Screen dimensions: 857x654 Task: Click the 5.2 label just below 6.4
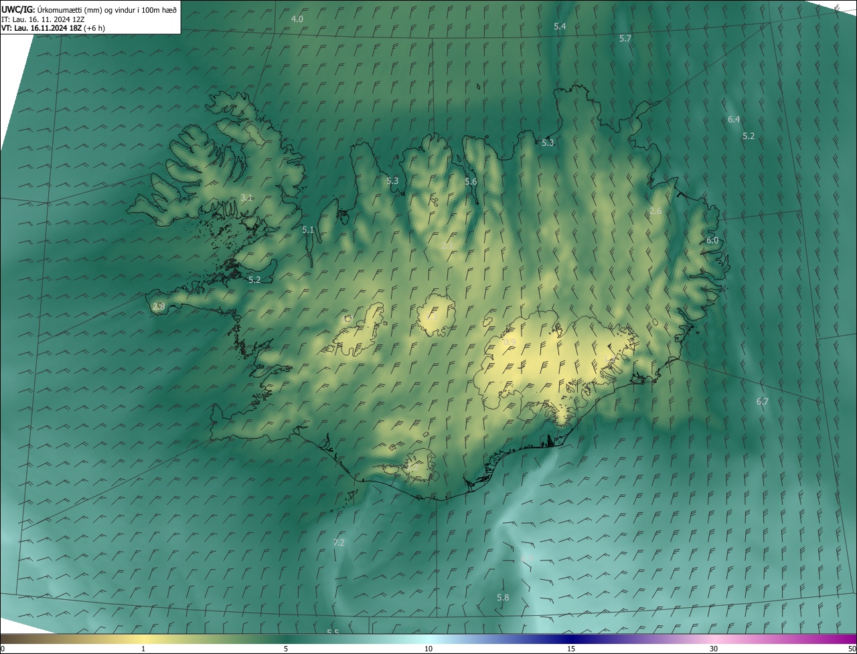point(749,136)
